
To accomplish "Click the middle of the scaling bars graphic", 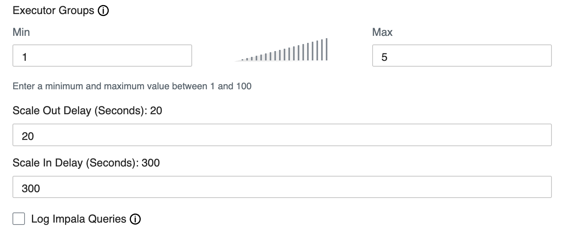I will [x=281, y=55].
